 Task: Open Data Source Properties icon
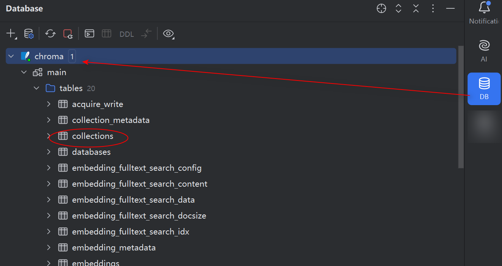point(29,34)
